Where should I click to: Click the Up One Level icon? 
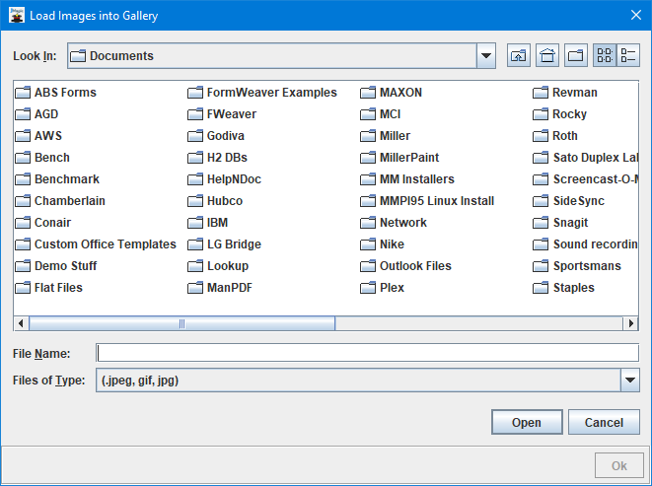click(x=519, y=56)
